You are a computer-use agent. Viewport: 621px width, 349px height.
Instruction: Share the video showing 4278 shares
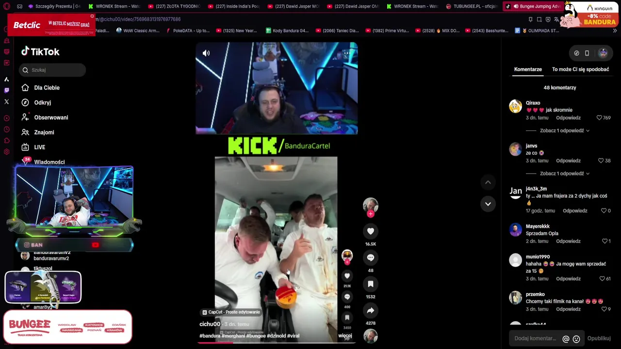371,310
